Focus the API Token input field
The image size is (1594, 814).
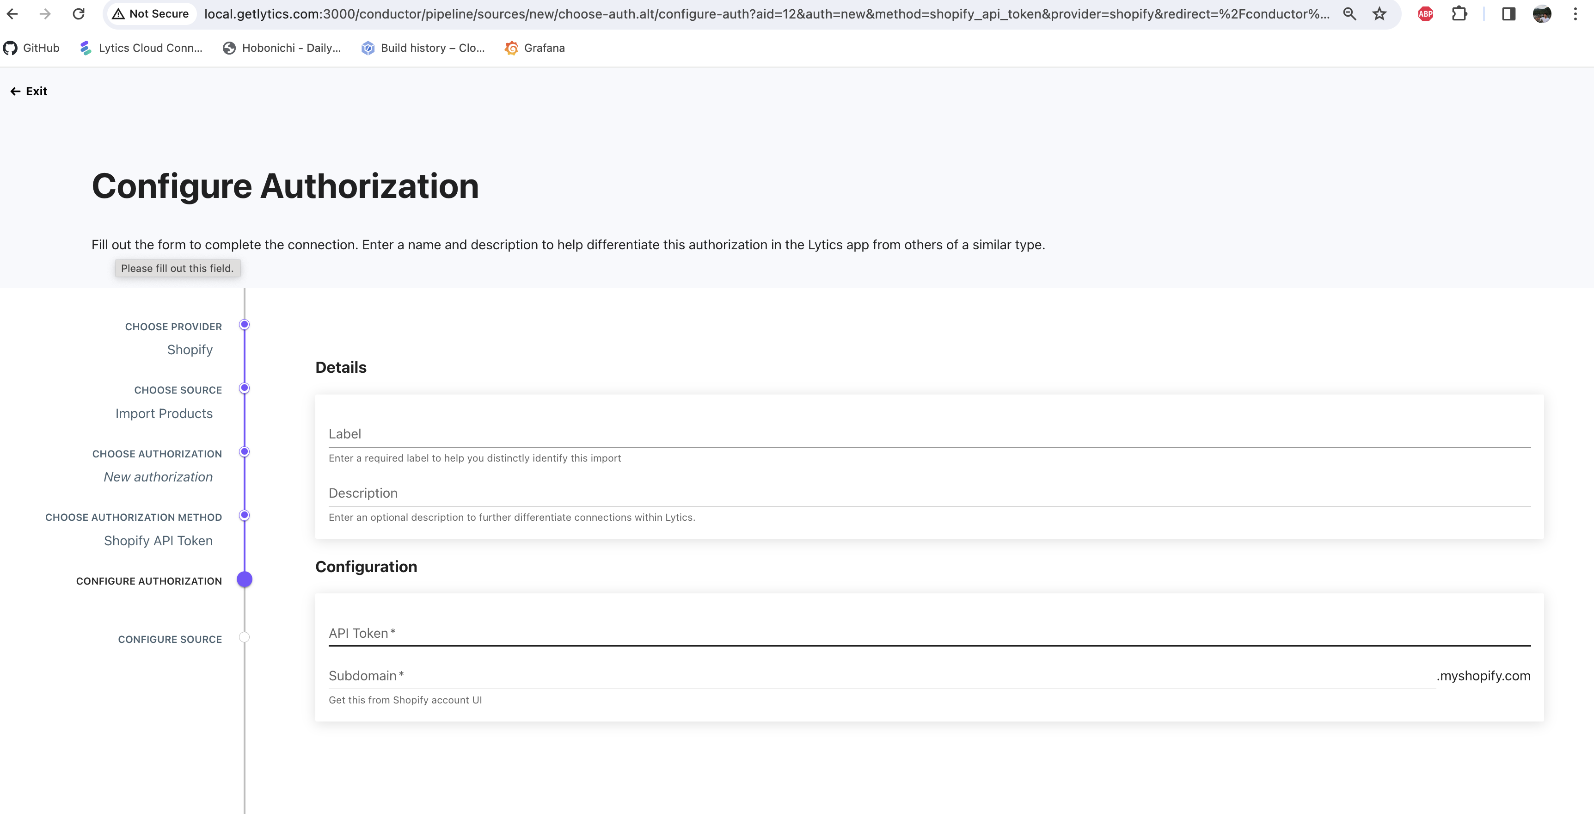pyautogui.click(x=929, y=633)
